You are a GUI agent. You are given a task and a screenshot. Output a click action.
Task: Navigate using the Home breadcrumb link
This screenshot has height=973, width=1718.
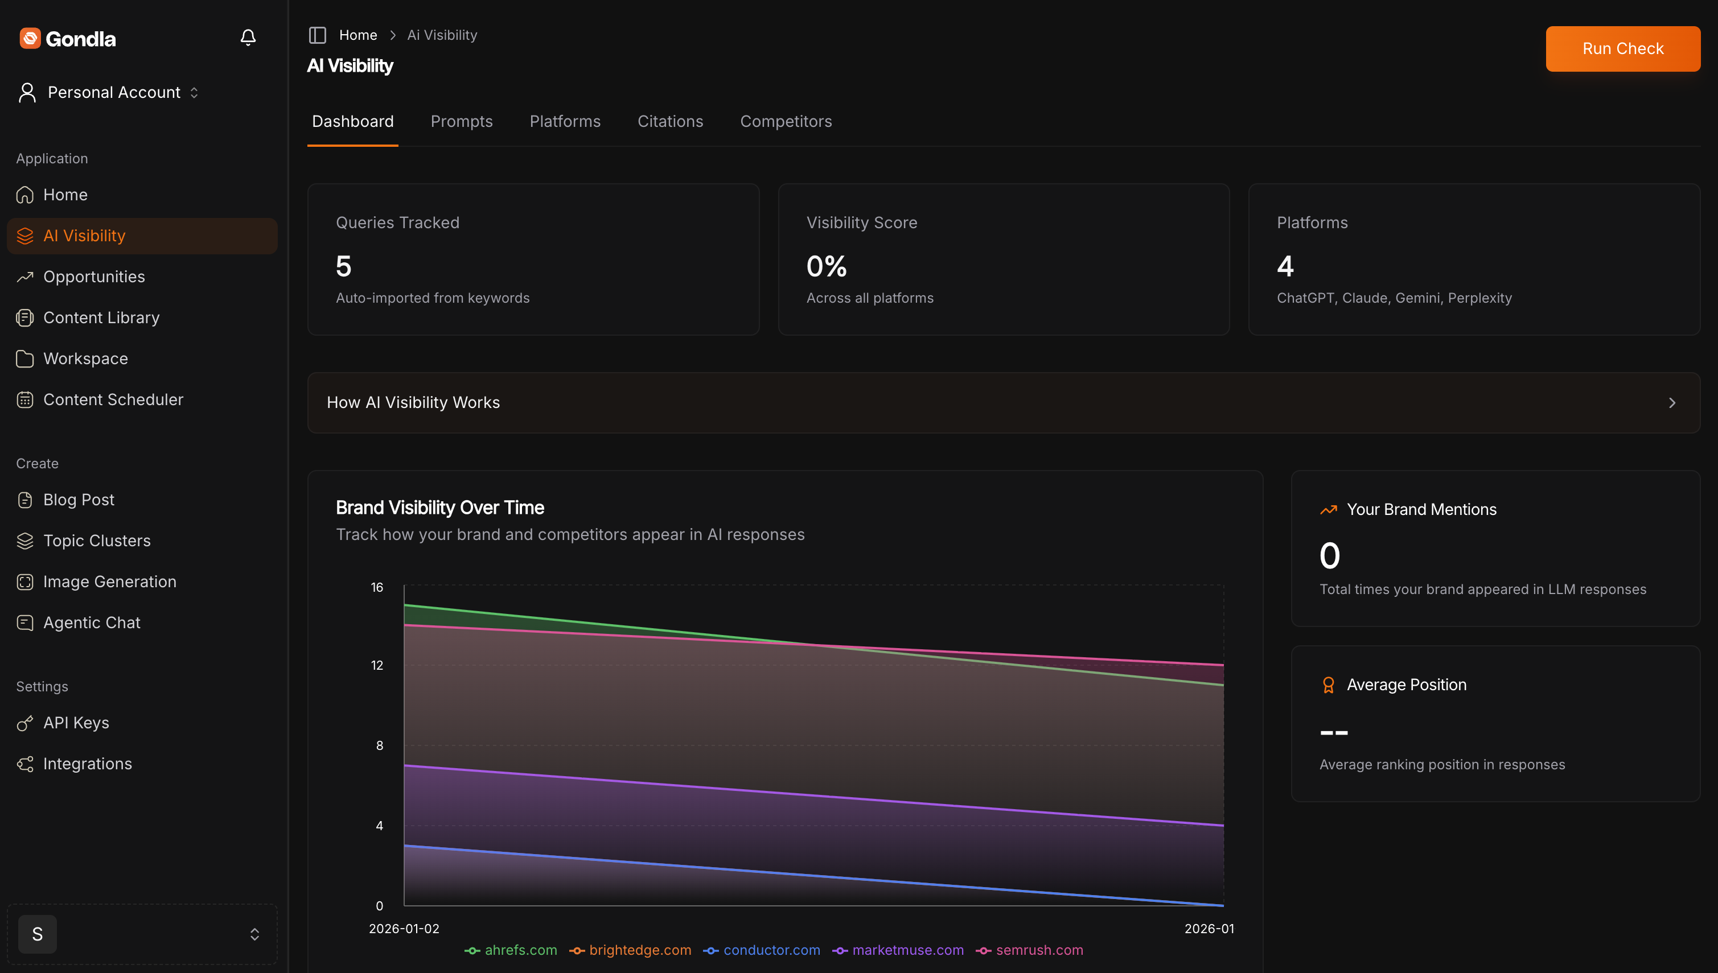[x=358, y=35]
